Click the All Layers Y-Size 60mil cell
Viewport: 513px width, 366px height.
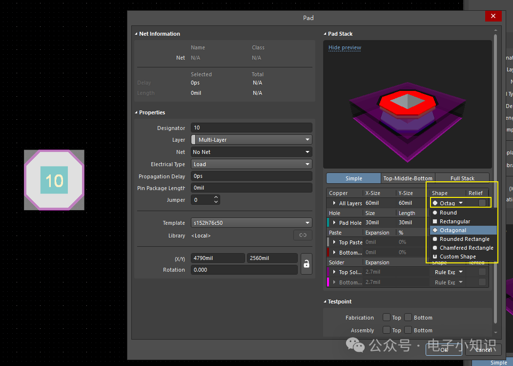point(412,203)
